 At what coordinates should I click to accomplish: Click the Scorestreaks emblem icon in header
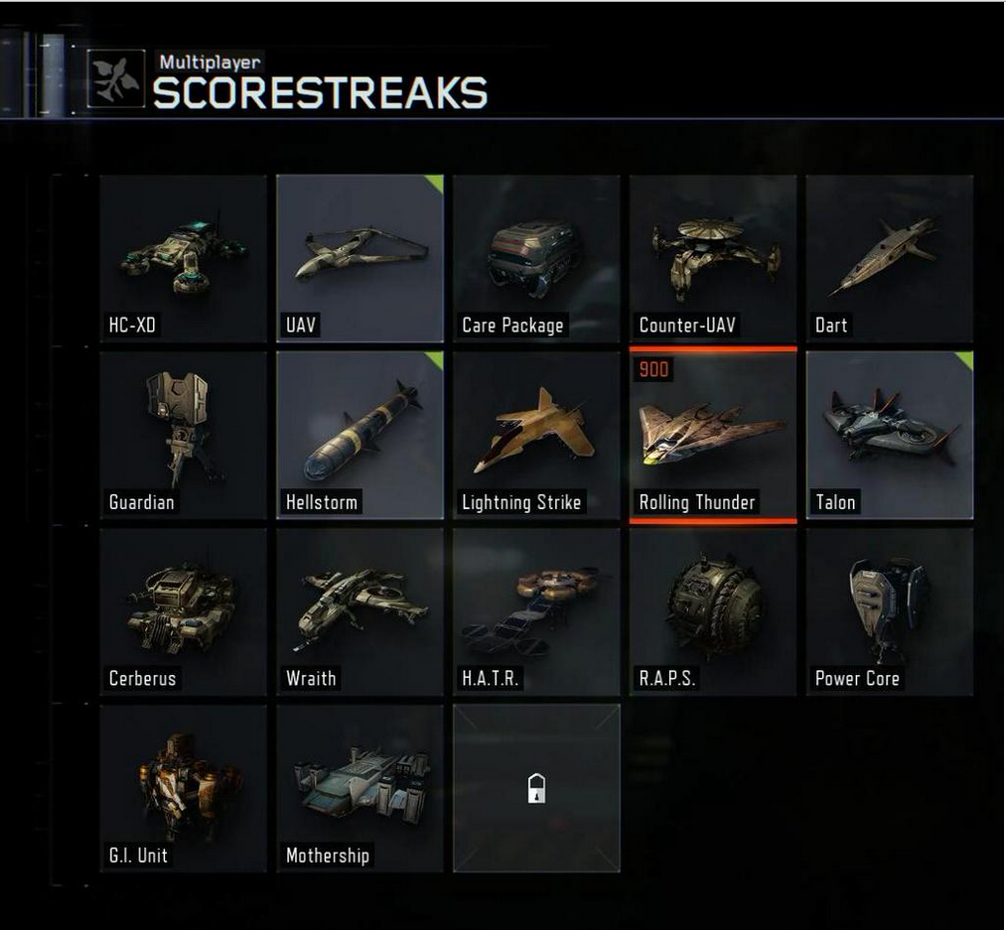[x=116, y=78]
